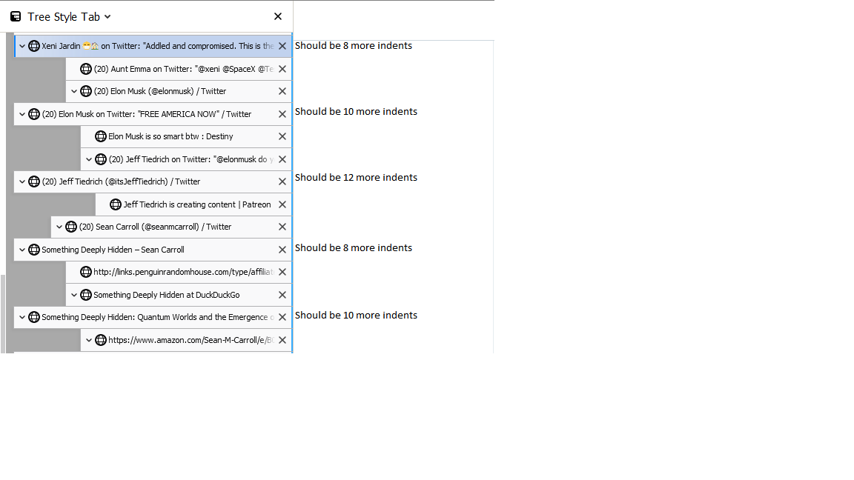Collapse the Jeff Tiedrich on Twitter subtree
The image size is (854, 480).
click(89, 159)
